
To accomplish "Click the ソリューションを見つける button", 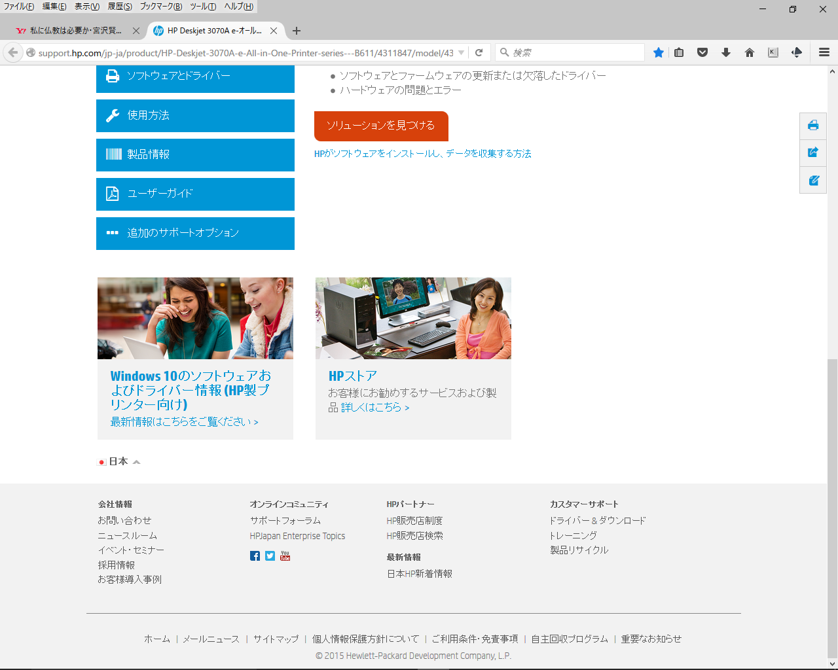I will click(381, 126).
